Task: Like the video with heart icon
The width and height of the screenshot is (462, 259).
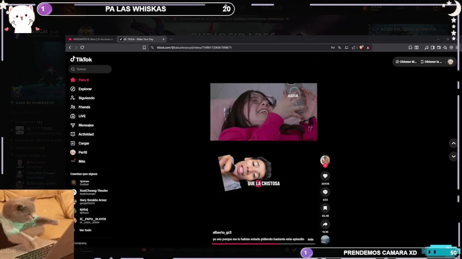Action: tap(325, 176)
